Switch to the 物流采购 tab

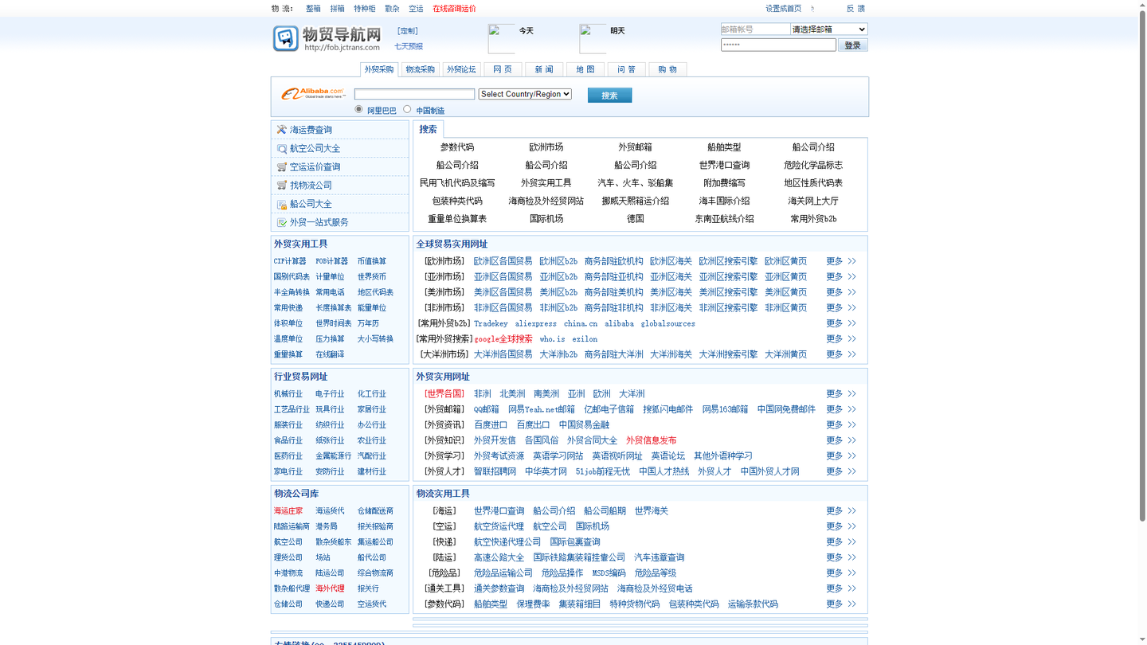coord(421,69)
